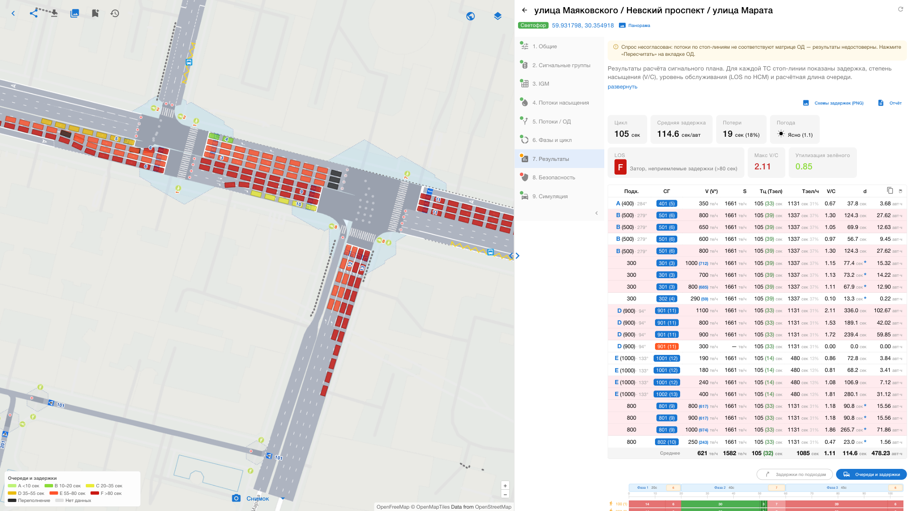This screenshot has height=511, width=910.
Task: Open the map layers icon
Action: coord(498,16)
